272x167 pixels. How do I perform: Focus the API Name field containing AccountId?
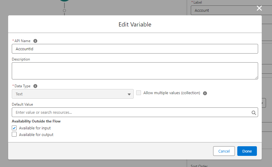tap(135, 49)
